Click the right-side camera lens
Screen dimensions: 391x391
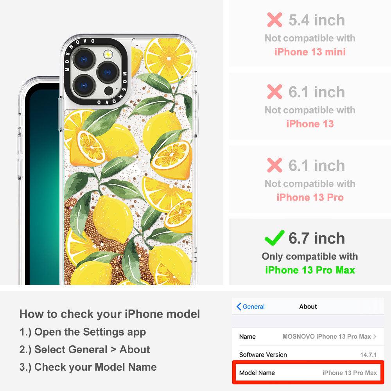[x=108, y=73]
